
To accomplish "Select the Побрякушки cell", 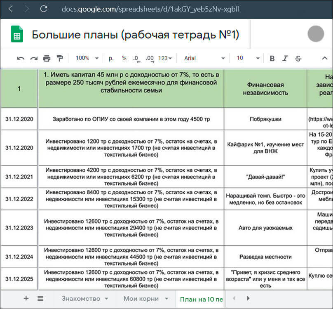I will (265, 119).
